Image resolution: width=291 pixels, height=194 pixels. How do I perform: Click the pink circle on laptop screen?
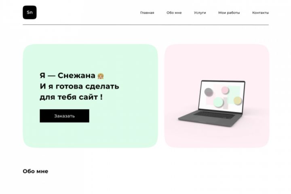click(225, 90)
